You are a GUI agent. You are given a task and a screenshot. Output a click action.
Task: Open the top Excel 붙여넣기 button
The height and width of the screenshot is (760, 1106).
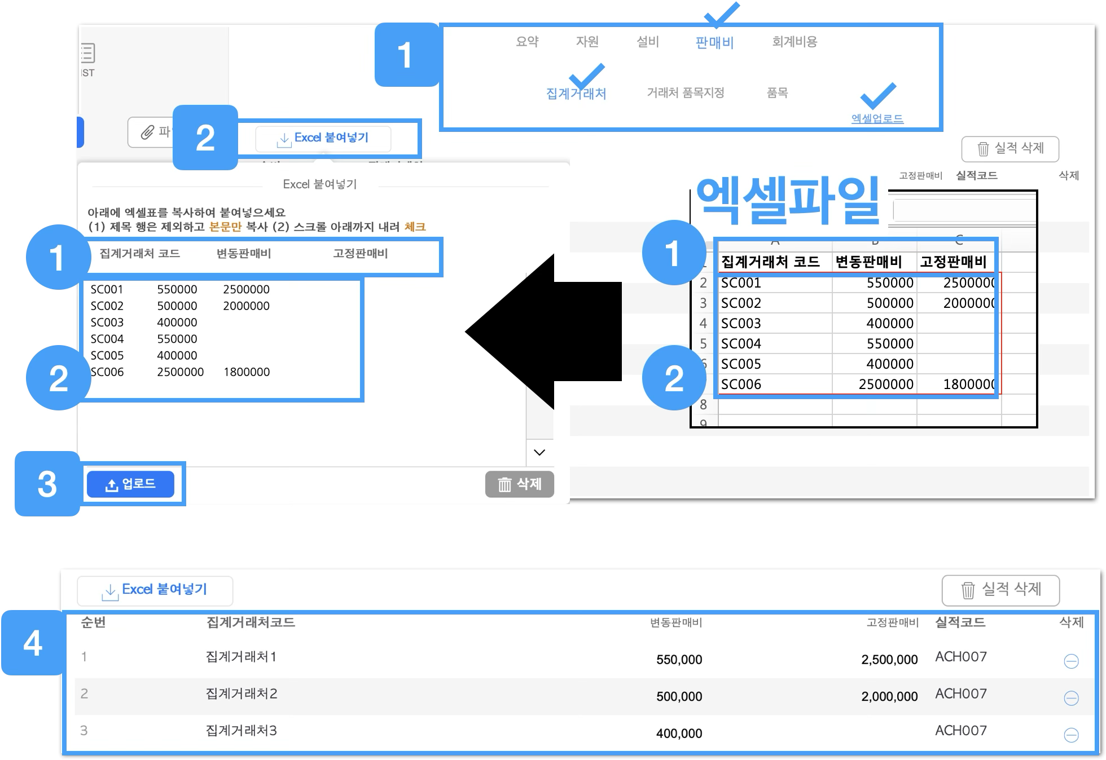pyautogui.click(x=323, y=138)
